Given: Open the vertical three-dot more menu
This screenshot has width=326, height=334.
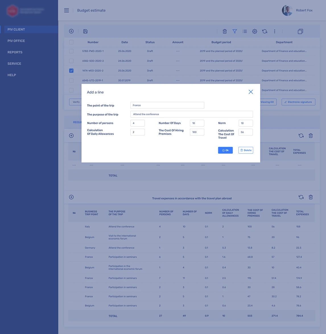Looking at the screenshot, I should [x=275, y=31].
